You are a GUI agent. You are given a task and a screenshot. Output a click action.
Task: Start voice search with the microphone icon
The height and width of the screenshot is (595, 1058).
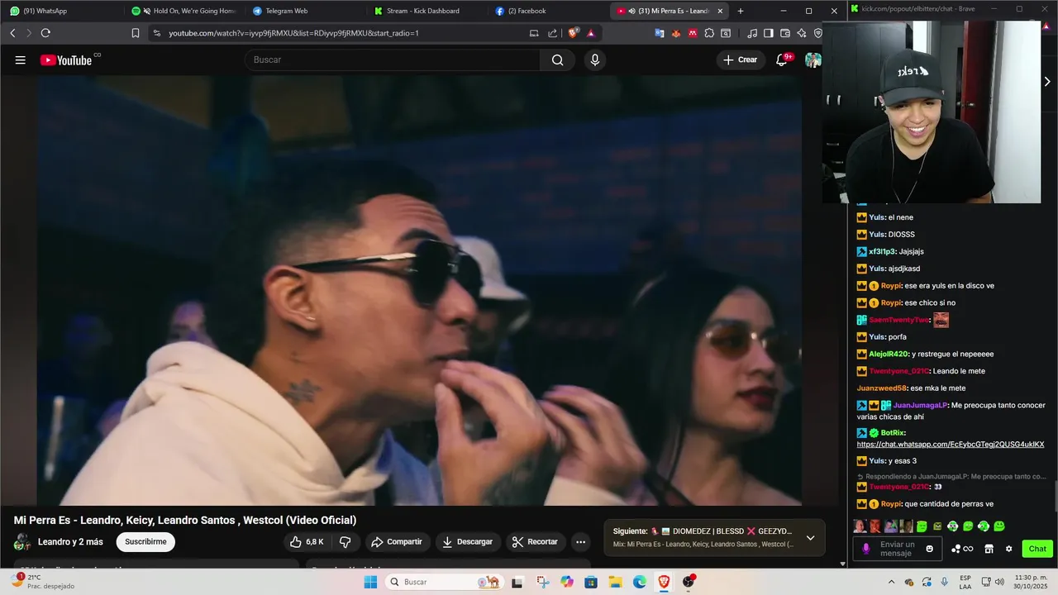[x=594, y=59]
